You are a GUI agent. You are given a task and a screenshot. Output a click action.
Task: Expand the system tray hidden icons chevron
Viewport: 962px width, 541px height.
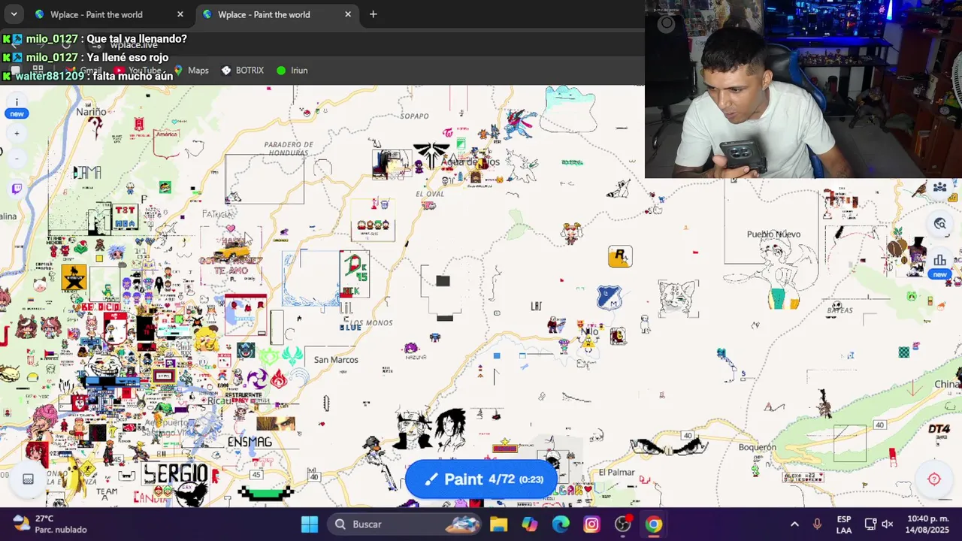(794, 524)
